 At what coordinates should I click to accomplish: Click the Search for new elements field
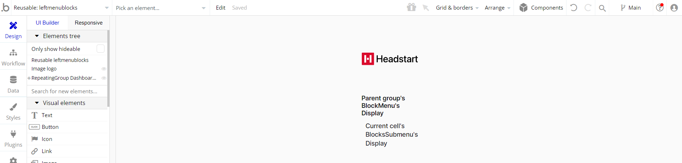67,91
